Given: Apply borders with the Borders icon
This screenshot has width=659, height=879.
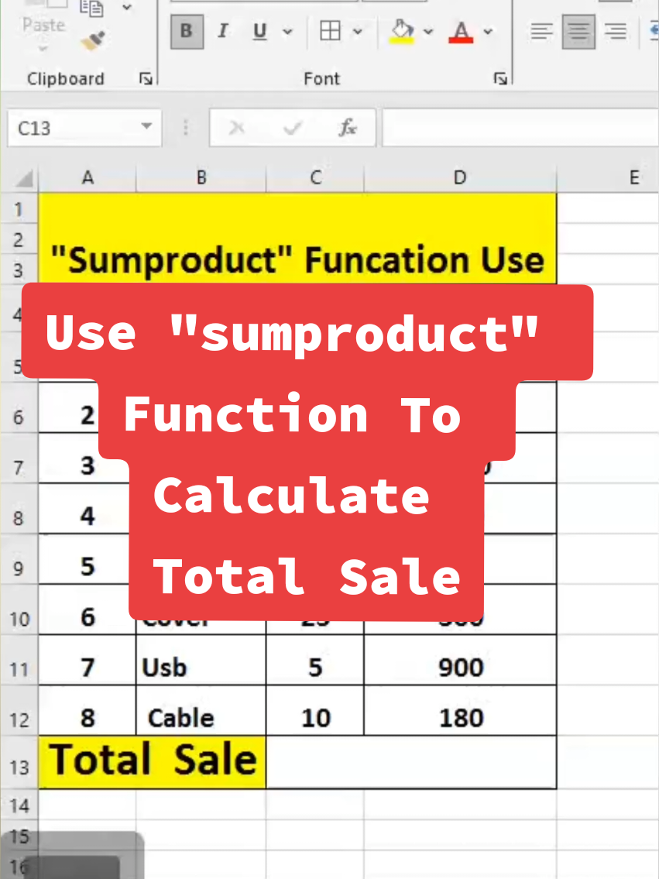Looking at the screenshot, I should [330, 32].
